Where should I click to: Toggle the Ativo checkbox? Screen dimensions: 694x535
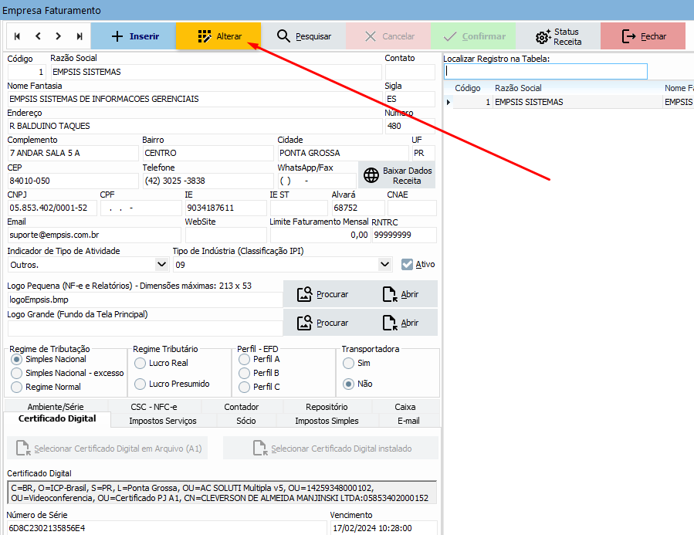click(x=407, y=264)
